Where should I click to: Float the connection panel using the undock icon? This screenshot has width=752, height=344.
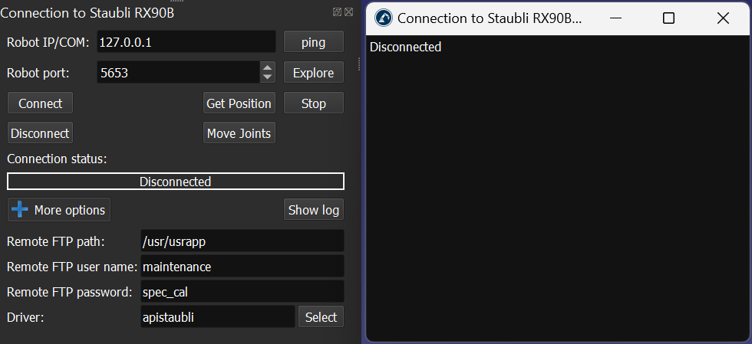point(337,12)
